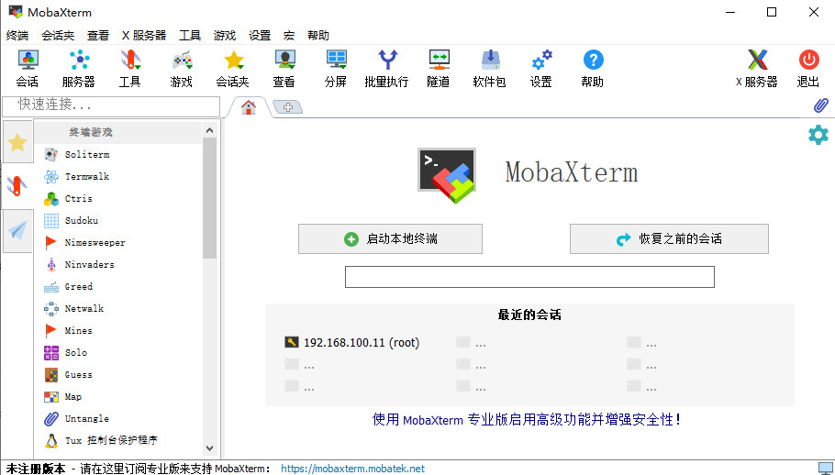Viewport: 835px width, 475px height.
Task: Select the Swiss-knife tools sidebar tab
Action: click(17, 186)
